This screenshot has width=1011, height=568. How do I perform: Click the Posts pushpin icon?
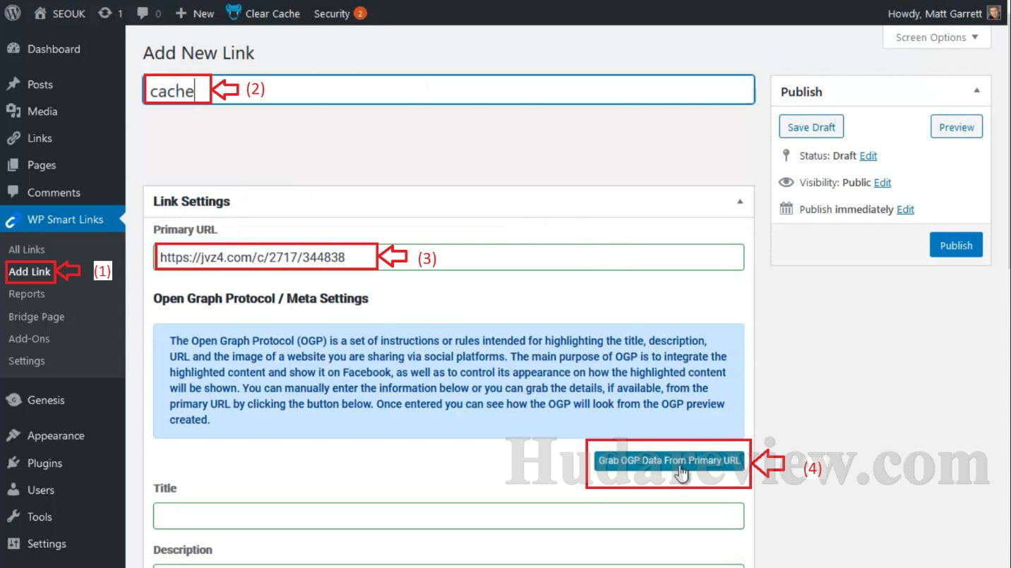tap(13, 85)
